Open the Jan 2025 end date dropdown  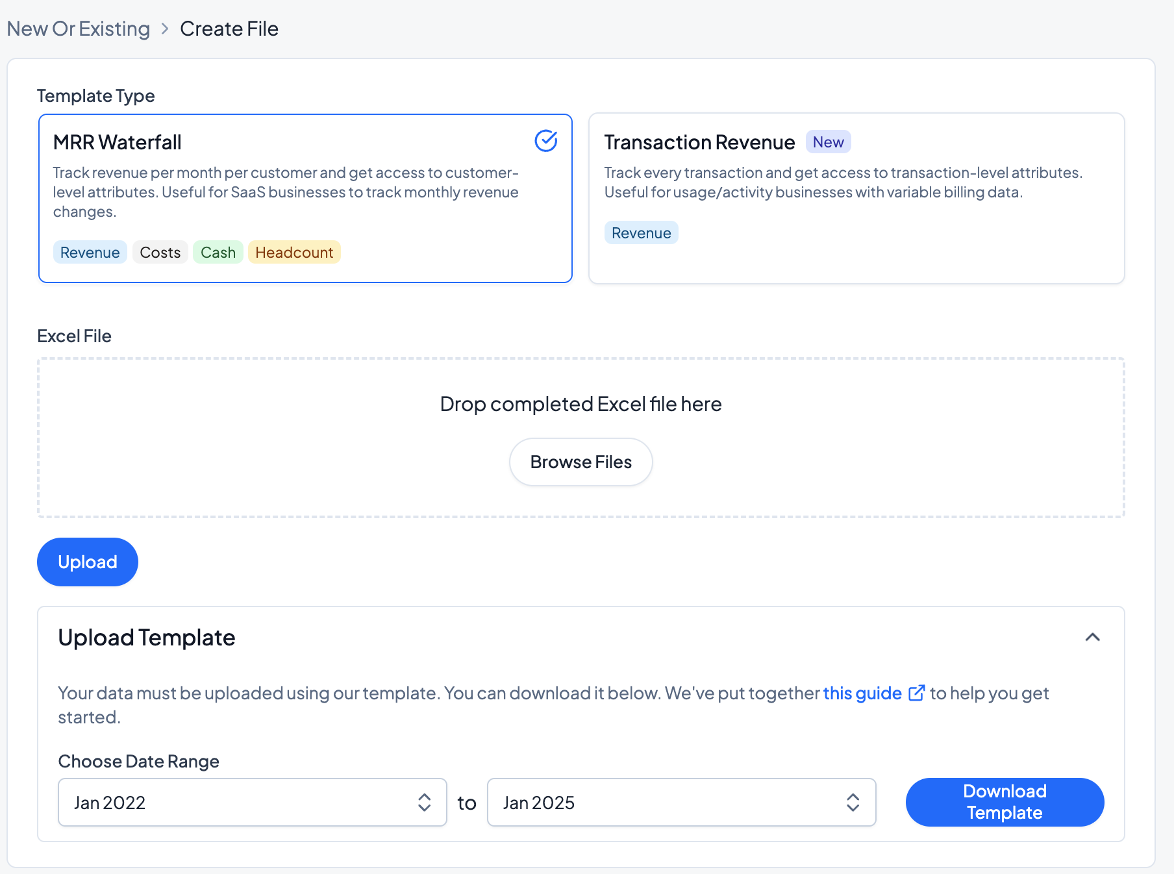click(681, 803)
